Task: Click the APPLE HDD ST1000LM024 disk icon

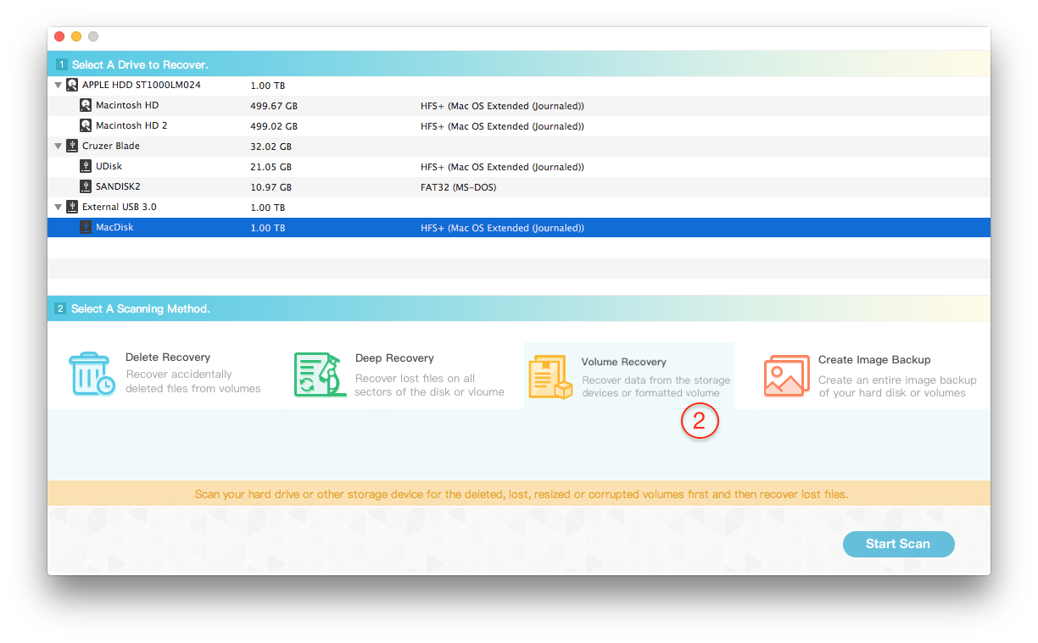Action: (x=72, y=85)
